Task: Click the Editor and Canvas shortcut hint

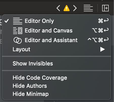Action: coord(100,30)
